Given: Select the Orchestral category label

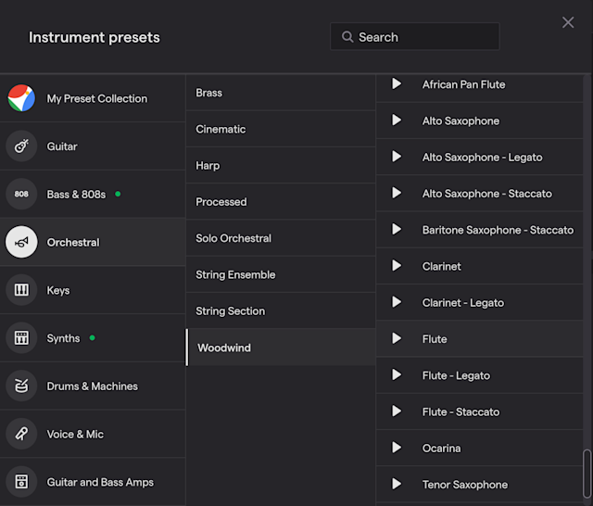Looking at the screenshot, I should tap(73, 243).
